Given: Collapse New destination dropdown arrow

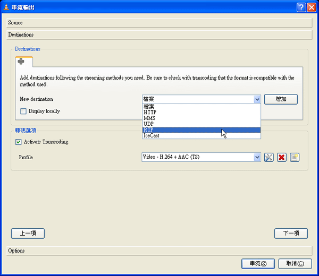Looking at the screenshot, I should (x=257, y=99).
